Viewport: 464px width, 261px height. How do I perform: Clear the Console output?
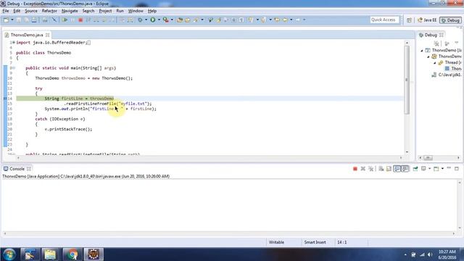[381, 169]
